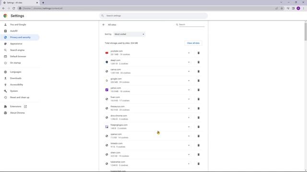Remove shein.com data with trash icon
307x172 pixels.
(x=198, y=154)
